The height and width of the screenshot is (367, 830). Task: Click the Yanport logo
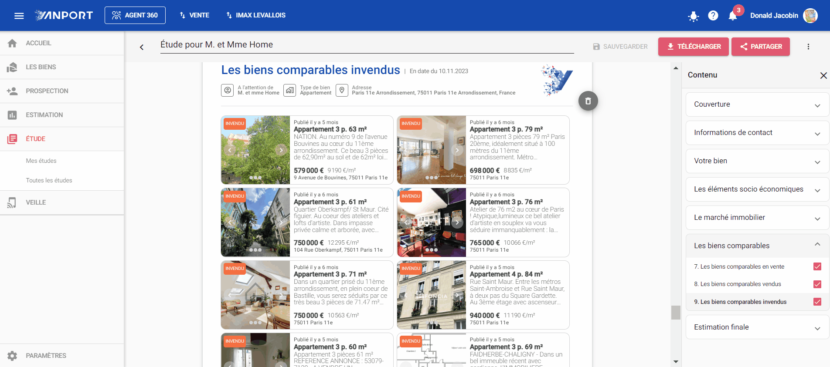click(64, 15)
